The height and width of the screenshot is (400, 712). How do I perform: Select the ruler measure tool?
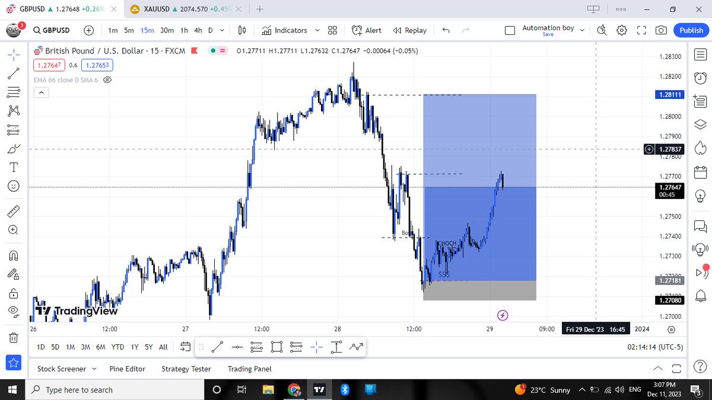point(14,211)
